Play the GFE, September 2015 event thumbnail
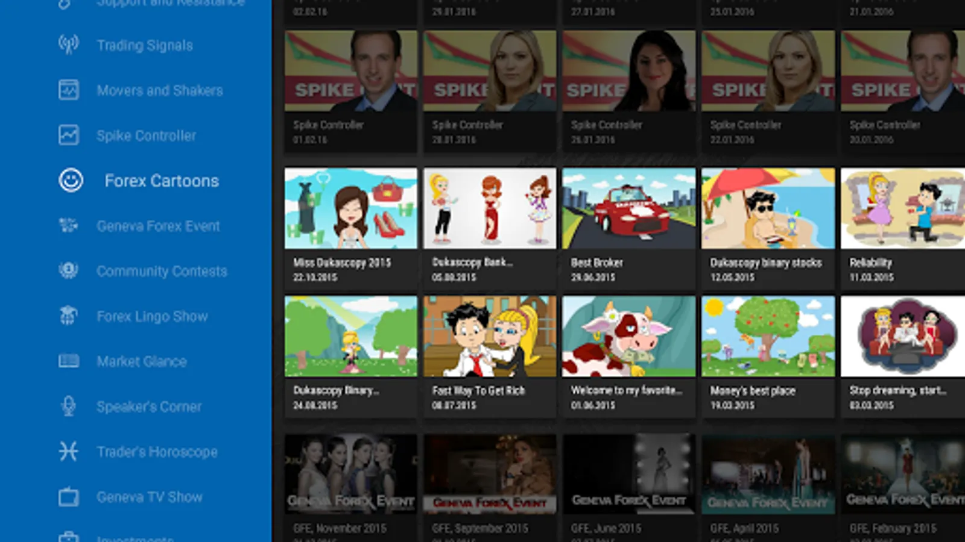The width and height of the screenshot is (965, 542). [490, 475]
